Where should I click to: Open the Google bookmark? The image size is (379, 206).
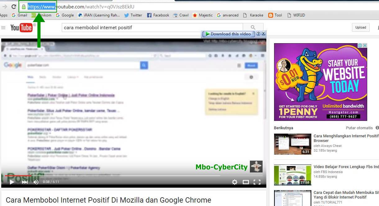[65, 15]
